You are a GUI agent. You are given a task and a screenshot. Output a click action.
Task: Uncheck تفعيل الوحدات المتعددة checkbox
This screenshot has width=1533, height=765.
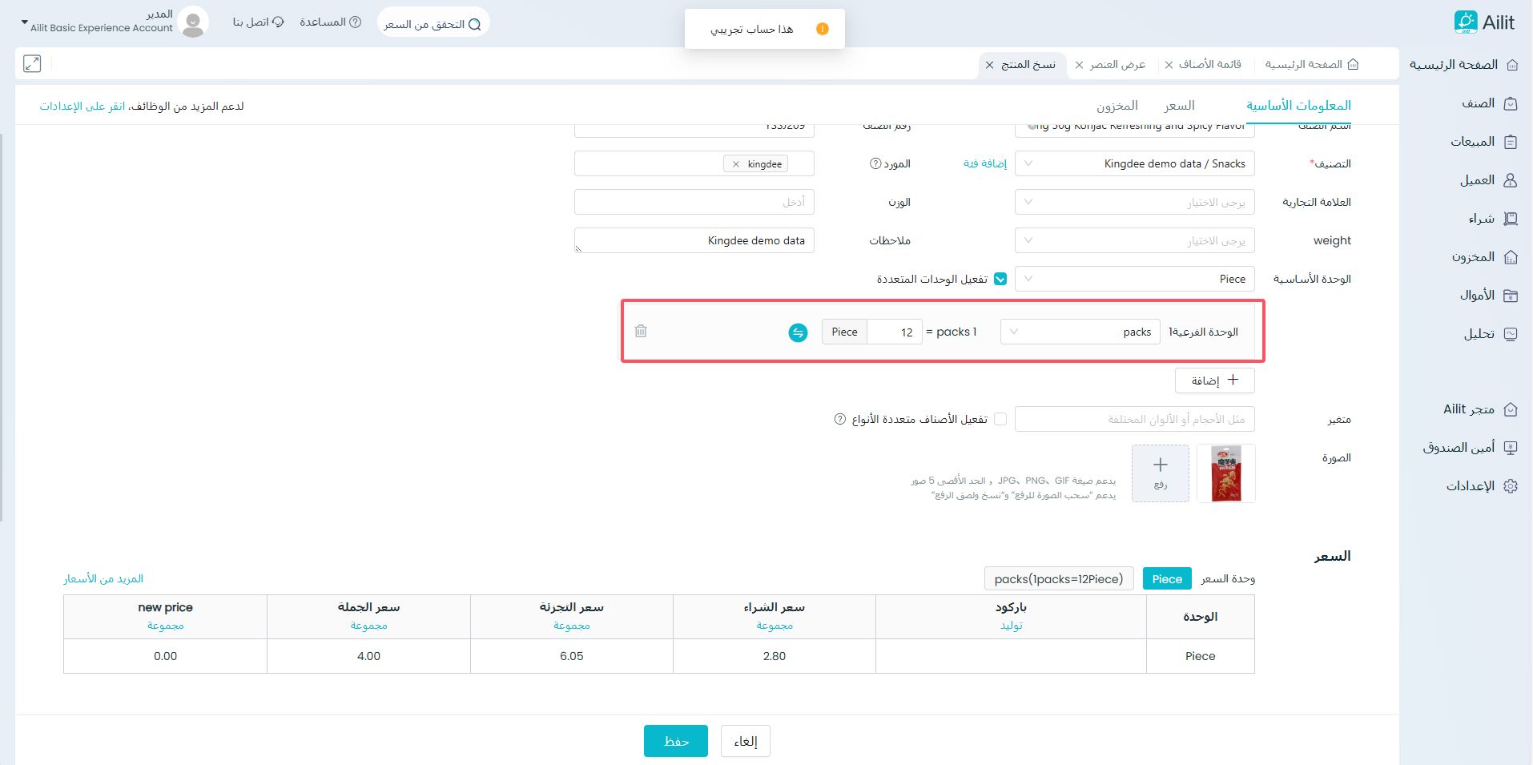pyautogui.click(x=1000, y=279)
